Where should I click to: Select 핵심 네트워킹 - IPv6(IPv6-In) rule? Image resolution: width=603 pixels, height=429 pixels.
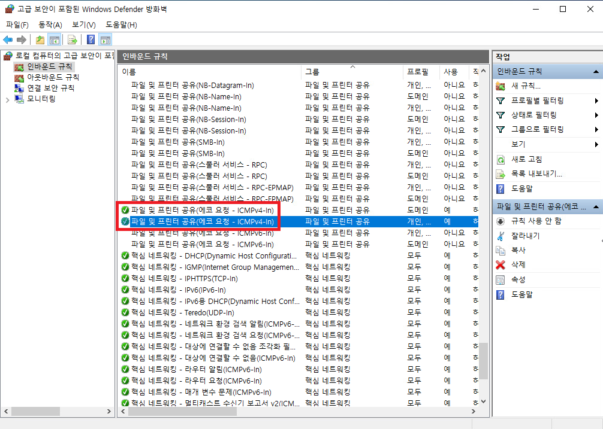pyautogui.click(x=178, y=290)
